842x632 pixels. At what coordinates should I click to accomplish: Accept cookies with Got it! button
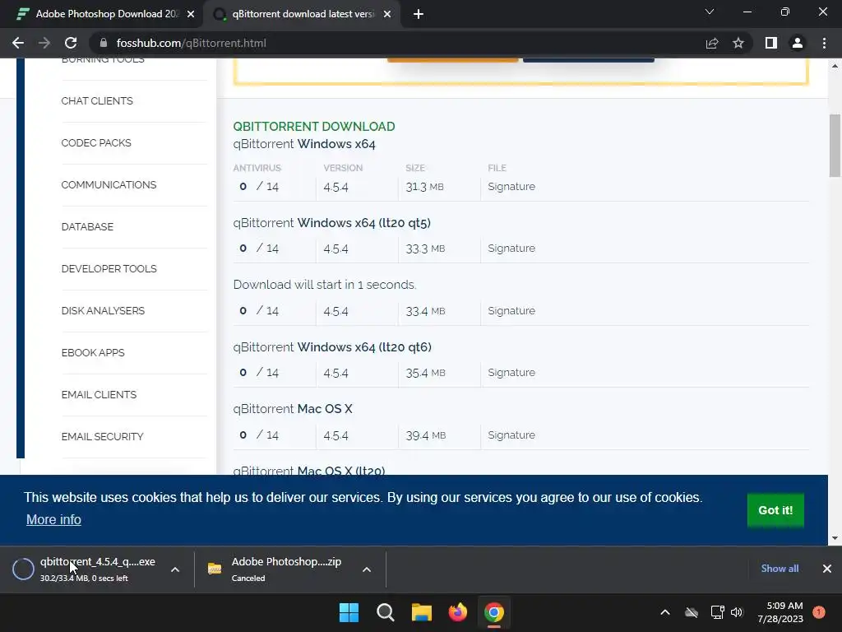[775, 510]
